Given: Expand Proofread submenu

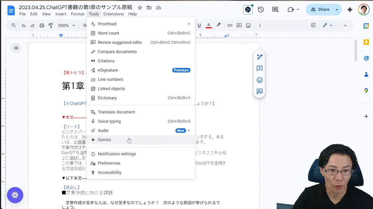Looking at the screenshot, I should click(x=189, y=24).
